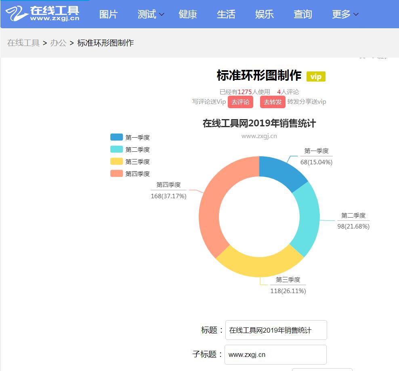
Task: Toggle 第四季度 orange legend marker
Action: (116, 174)
